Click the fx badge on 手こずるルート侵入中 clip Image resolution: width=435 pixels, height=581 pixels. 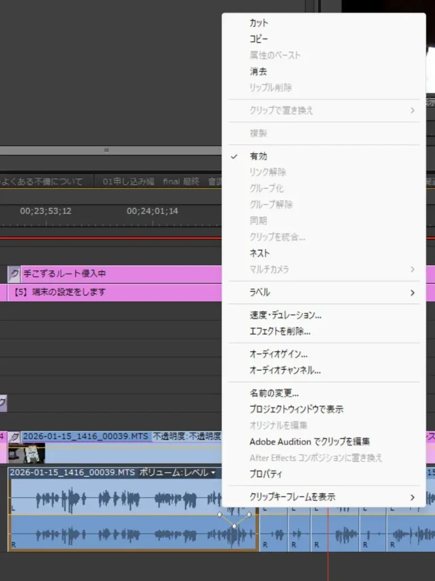(x=14, y=274)
